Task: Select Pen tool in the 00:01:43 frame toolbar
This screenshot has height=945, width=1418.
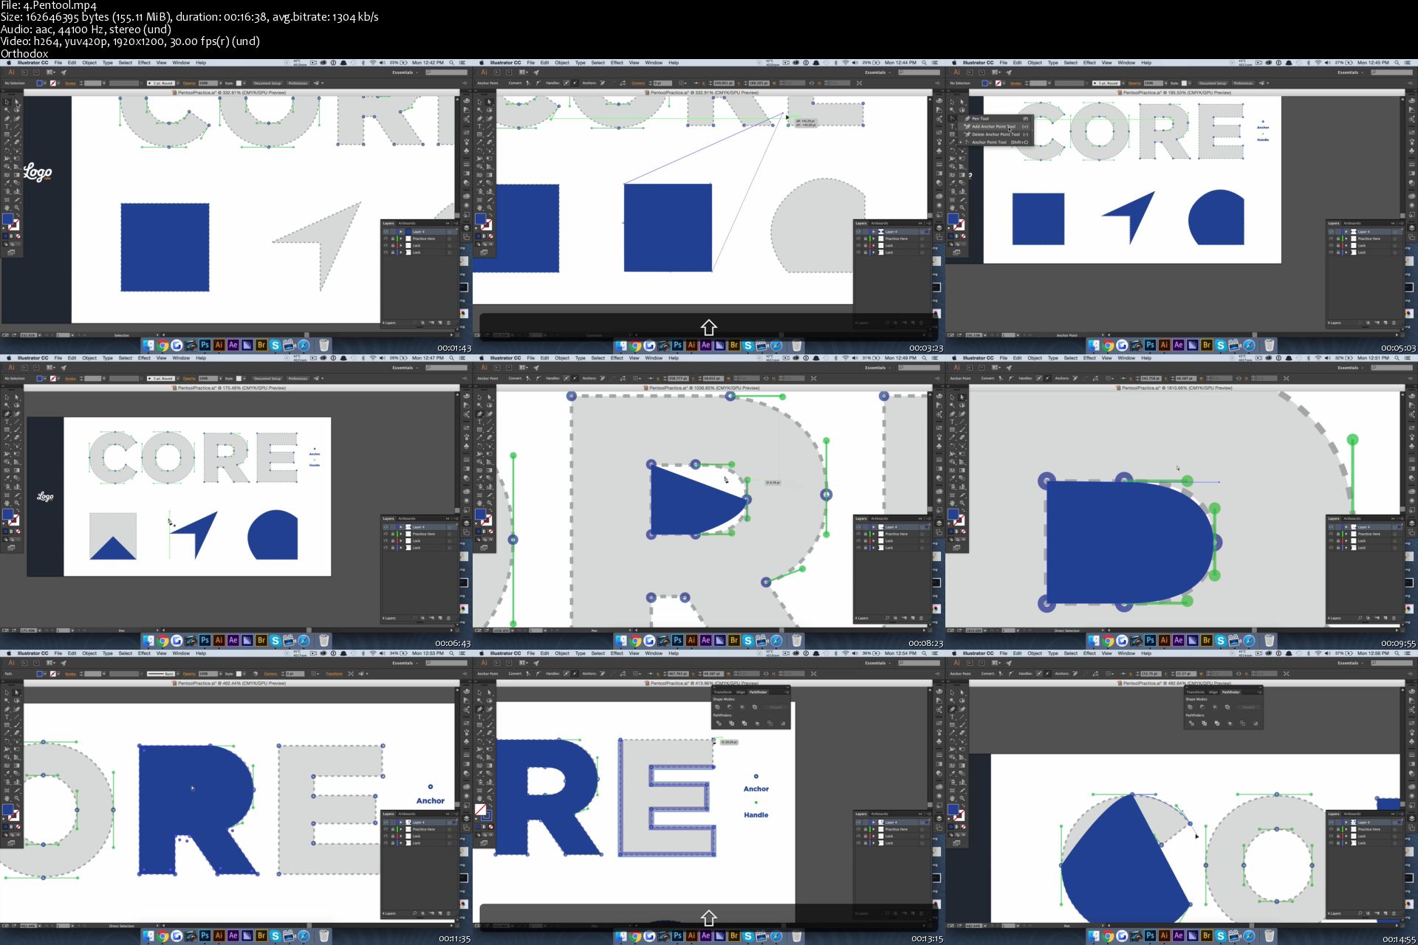Action: point(7,118)
